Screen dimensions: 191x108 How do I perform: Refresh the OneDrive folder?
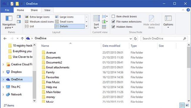click(135, 39)
